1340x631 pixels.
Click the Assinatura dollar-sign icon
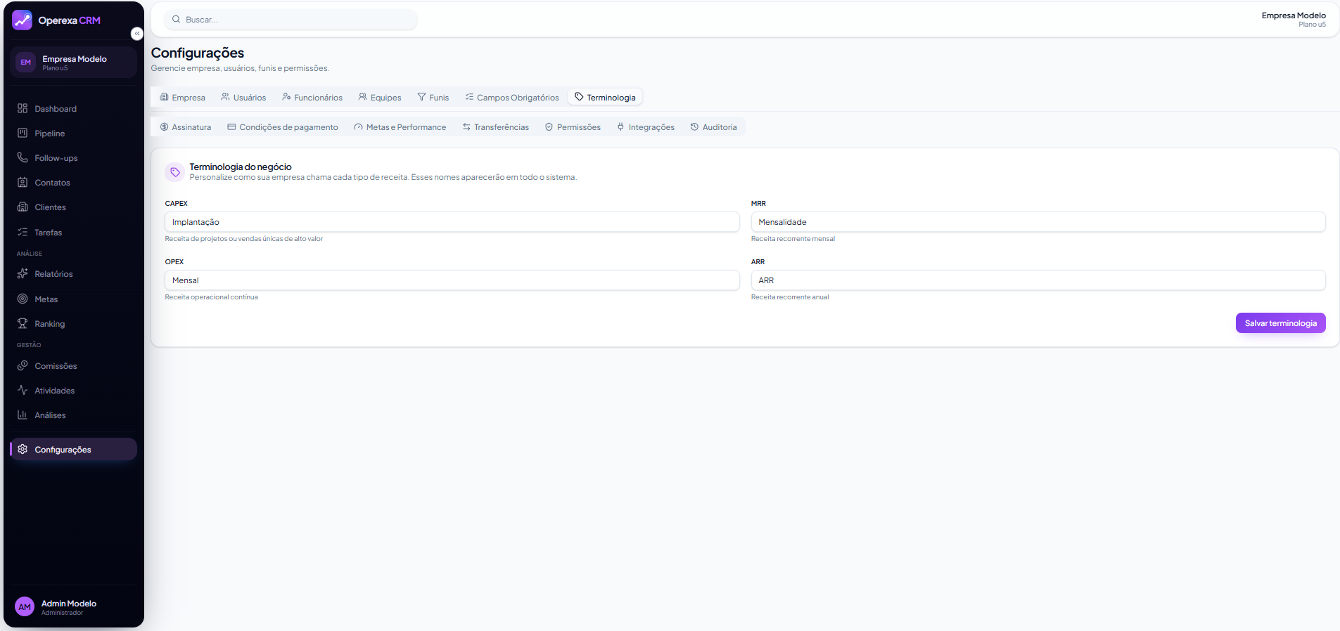point(164,127)
